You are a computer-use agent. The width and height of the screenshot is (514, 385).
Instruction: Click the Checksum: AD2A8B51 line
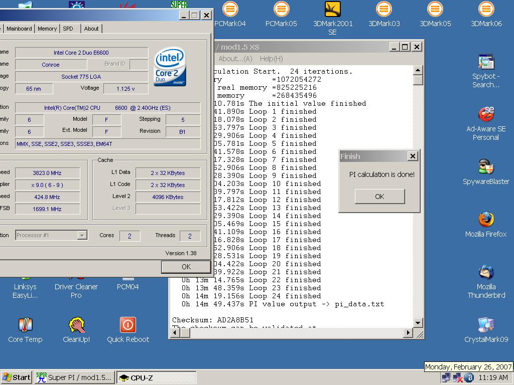click(x=213, y=320)
